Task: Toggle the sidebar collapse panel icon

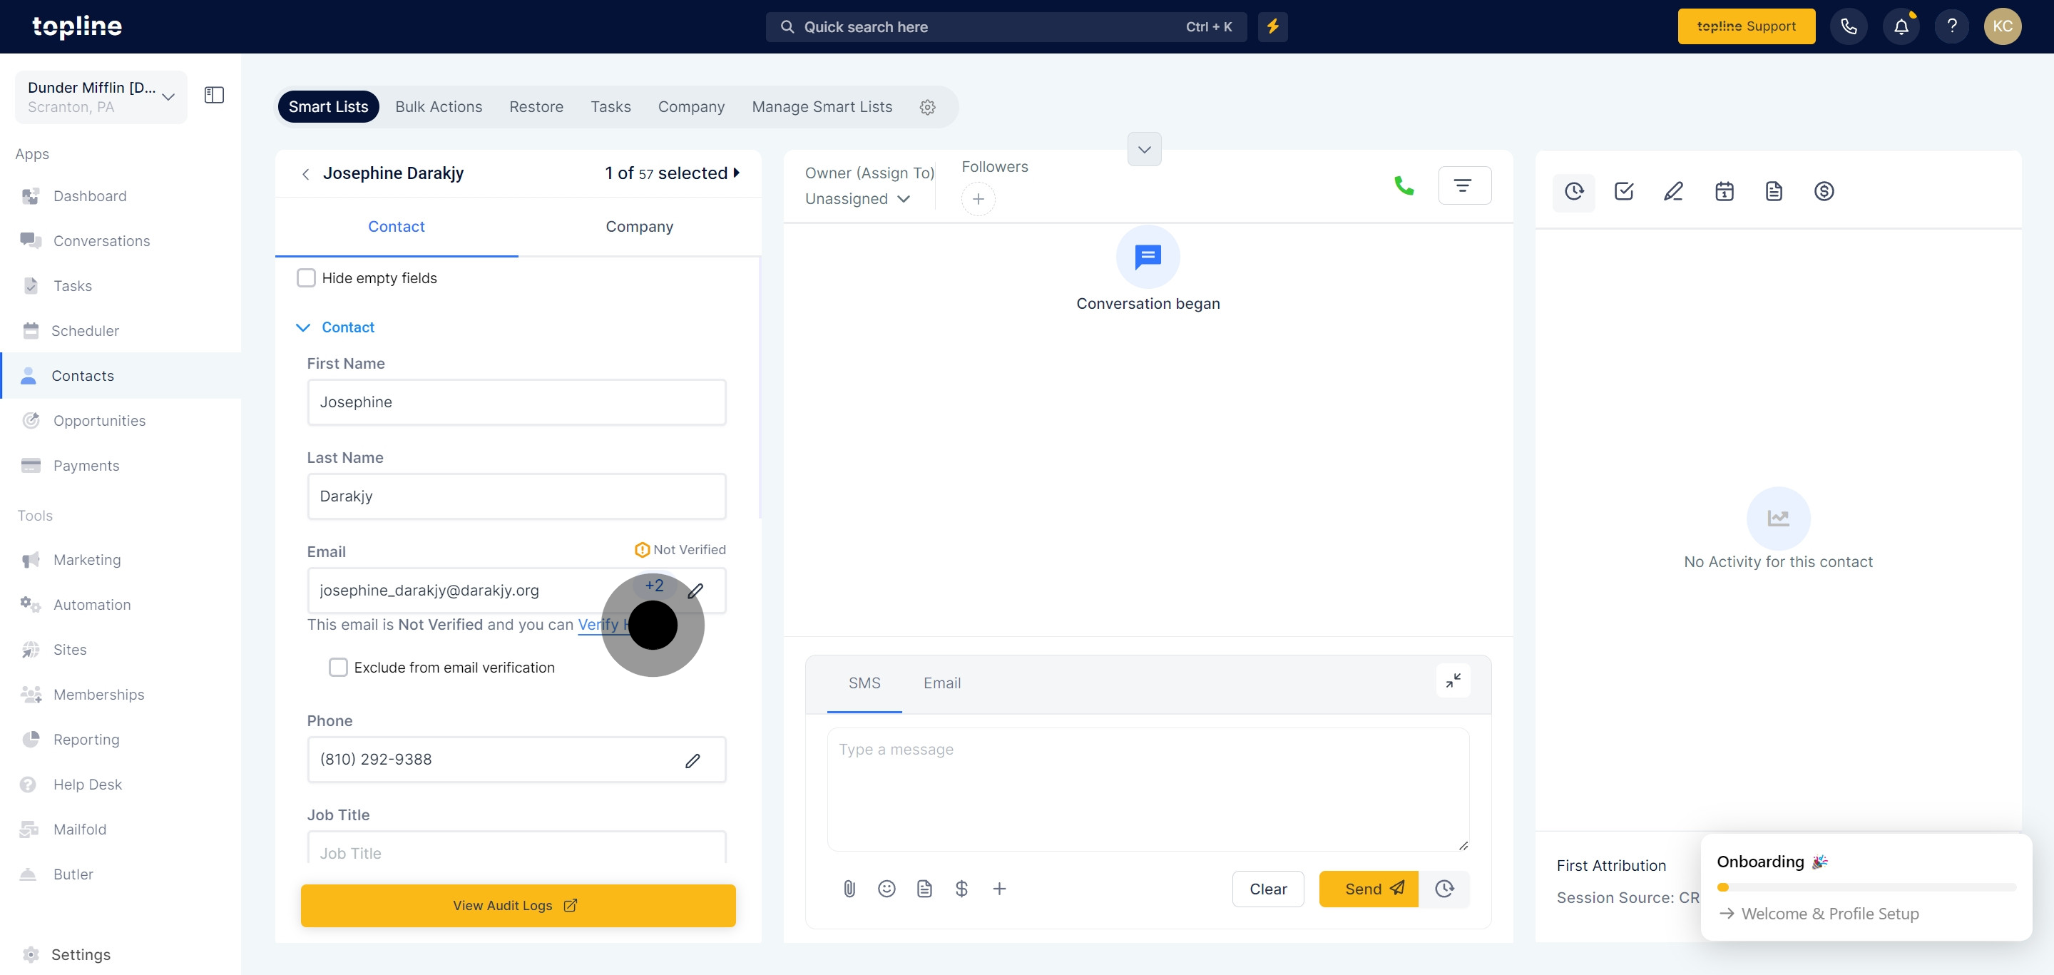Action: click(x=214, y=95)
